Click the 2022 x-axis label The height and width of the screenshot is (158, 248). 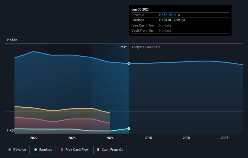34,138
